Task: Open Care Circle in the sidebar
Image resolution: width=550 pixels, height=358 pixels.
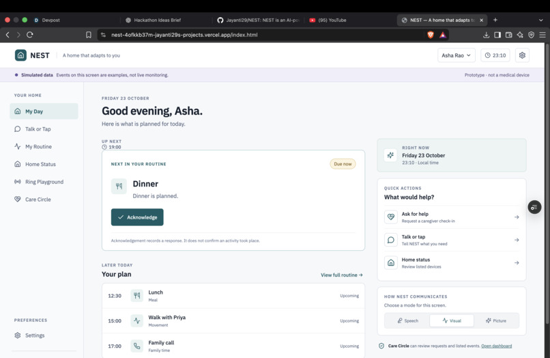Action: [44, 199]
